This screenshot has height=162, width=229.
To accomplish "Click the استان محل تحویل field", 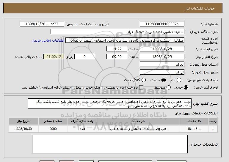I will (162, 65).
